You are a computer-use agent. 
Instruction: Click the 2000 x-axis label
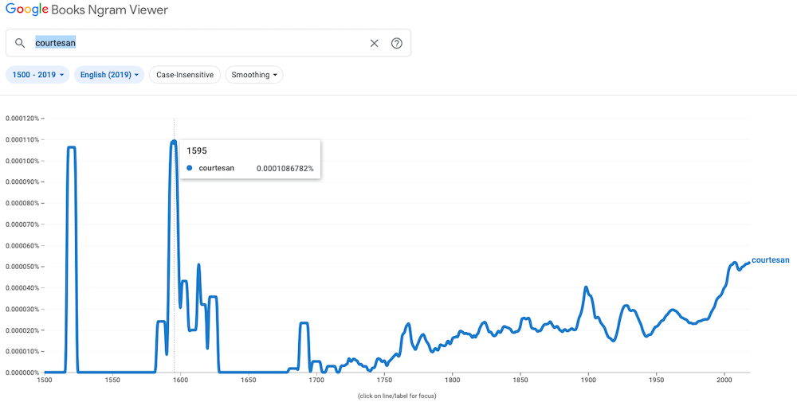pyautogui.click(x=724, y=379)
